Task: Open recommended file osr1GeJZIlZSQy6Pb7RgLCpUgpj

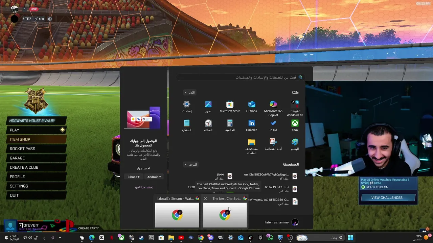Action: [x=271, y=176]
